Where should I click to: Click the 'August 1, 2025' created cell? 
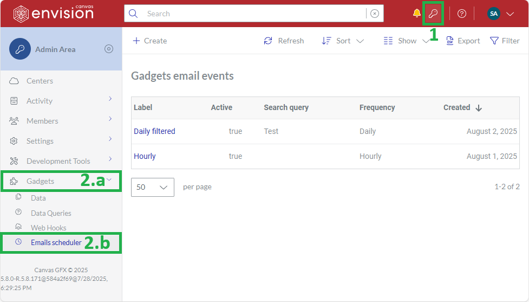coord(492,156)
